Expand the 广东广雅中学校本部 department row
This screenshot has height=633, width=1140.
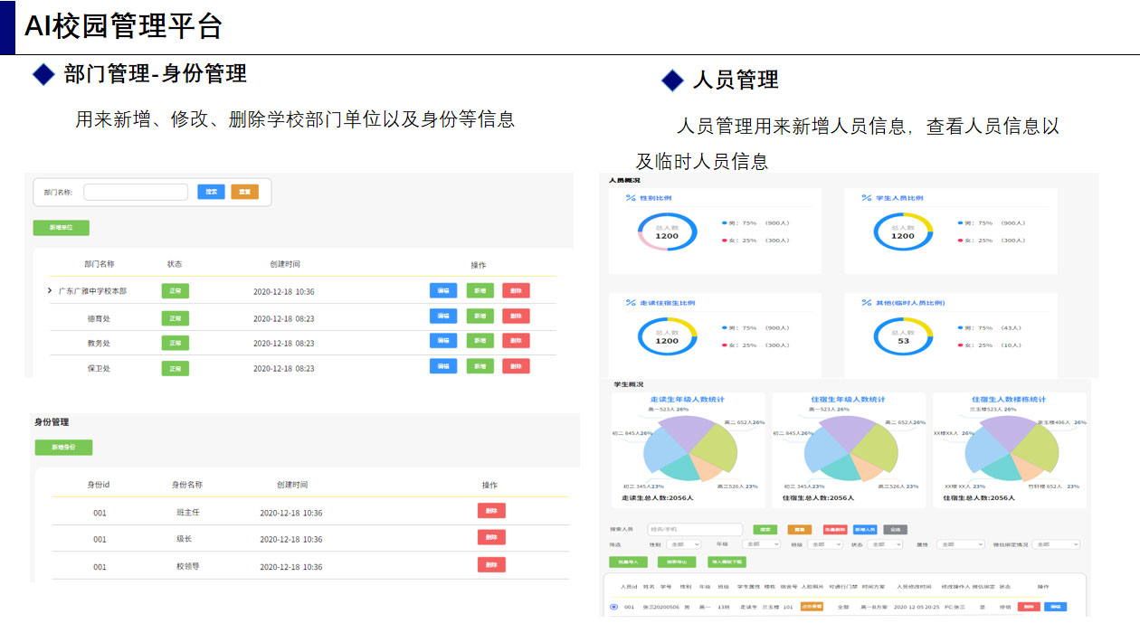coord(50,291)
